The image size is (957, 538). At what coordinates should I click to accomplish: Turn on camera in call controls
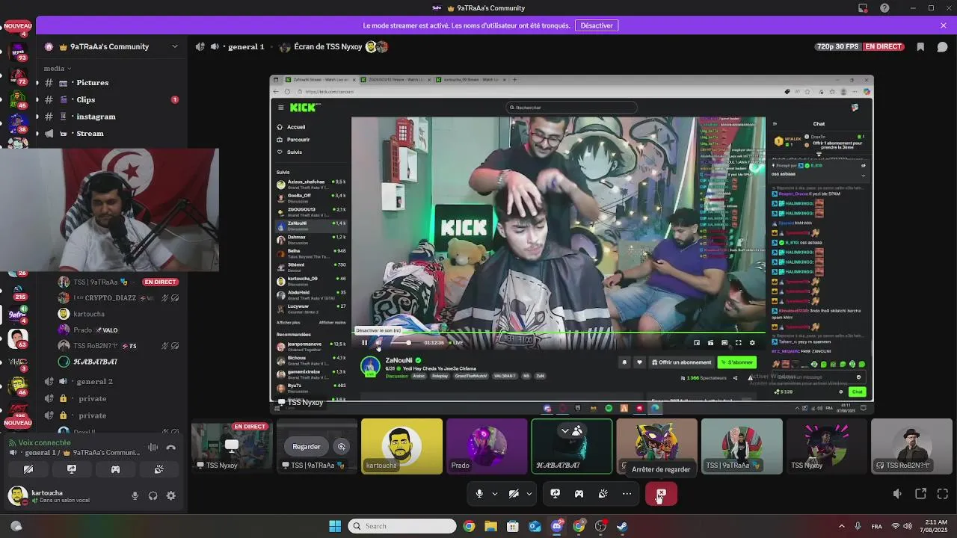pyautogui.click(x=514, y=494)
